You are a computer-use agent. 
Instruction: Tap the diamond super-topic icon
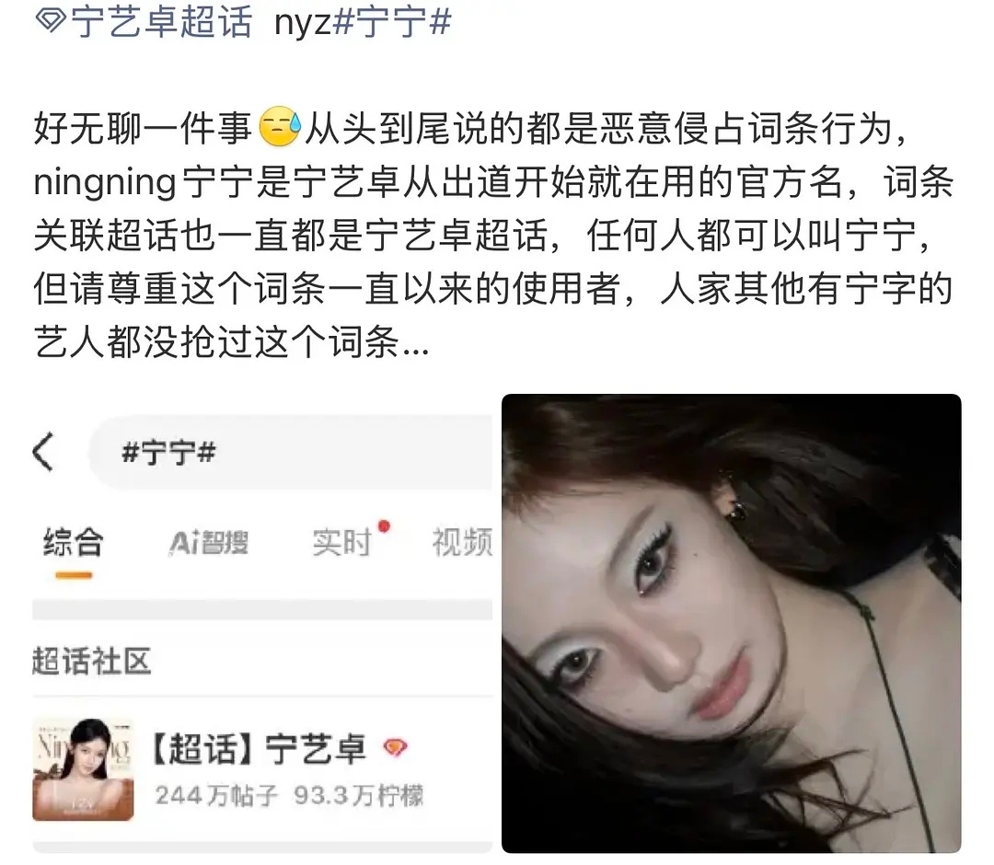[x=51, y=19]
